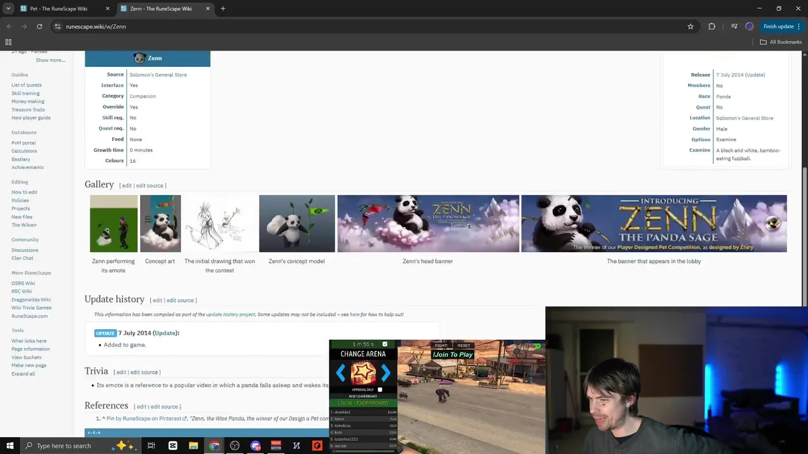Open List of quests in sidebar

[x=27, y=85]
